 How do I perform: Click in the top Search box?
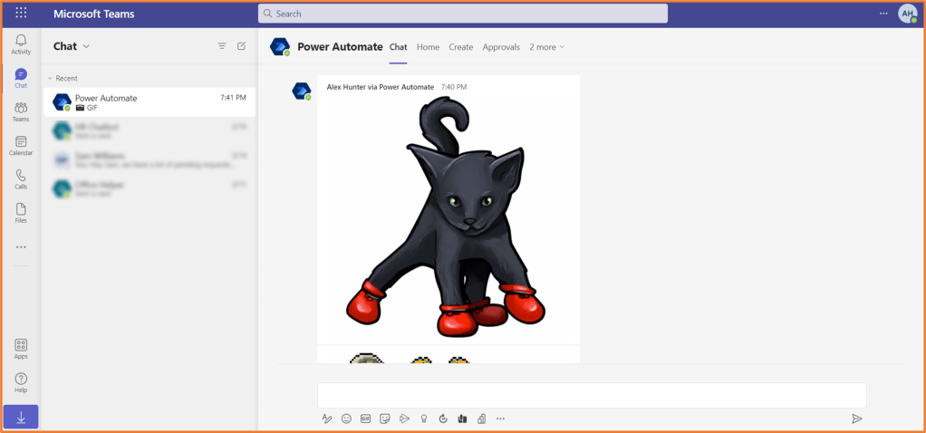tap(462, 14)
